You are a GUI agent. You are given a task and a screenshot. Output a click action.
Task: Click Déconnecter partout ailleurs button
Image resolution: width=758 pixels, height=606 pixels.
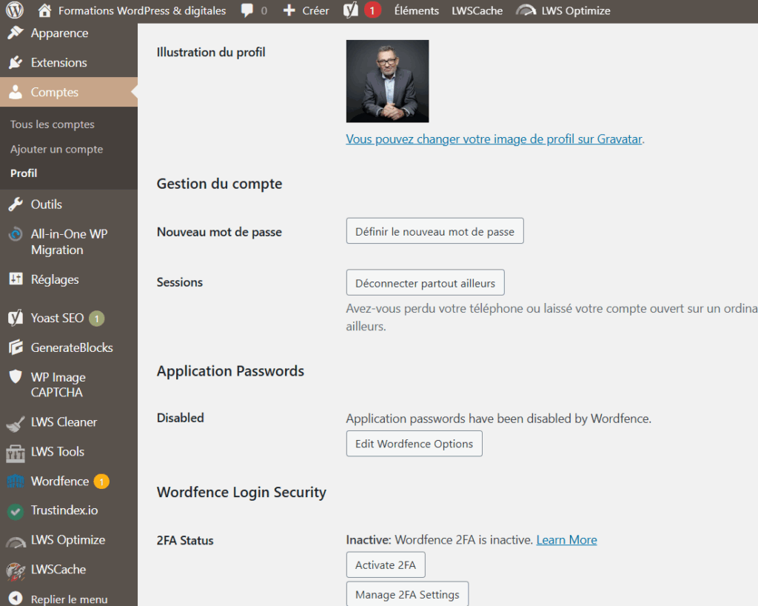point(425,283)
